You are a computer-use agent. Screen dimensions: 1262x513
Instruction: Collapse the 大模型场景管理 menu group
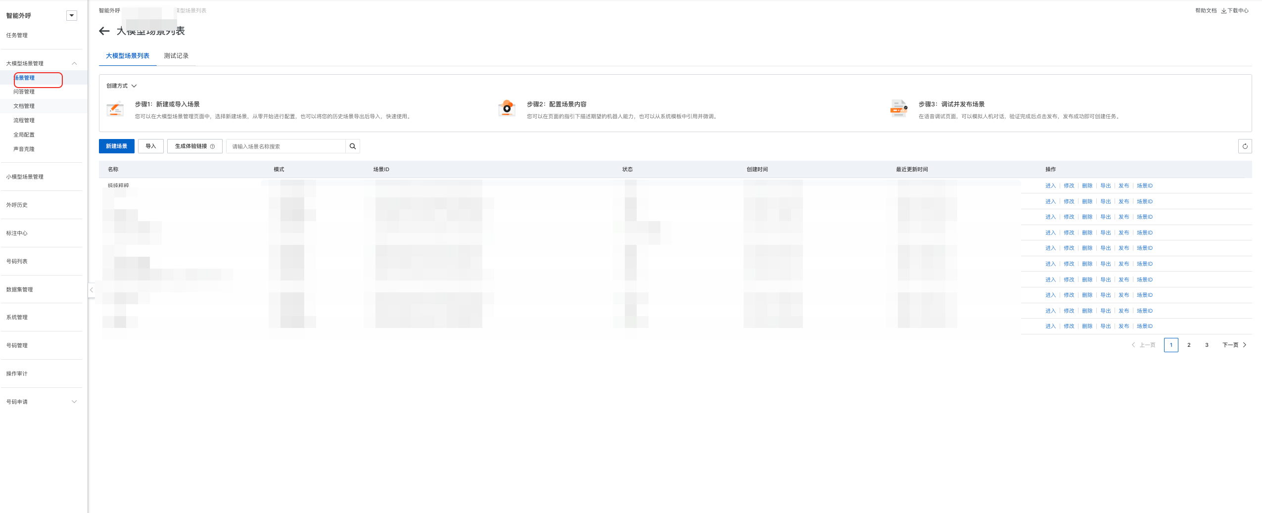(74, 63)
